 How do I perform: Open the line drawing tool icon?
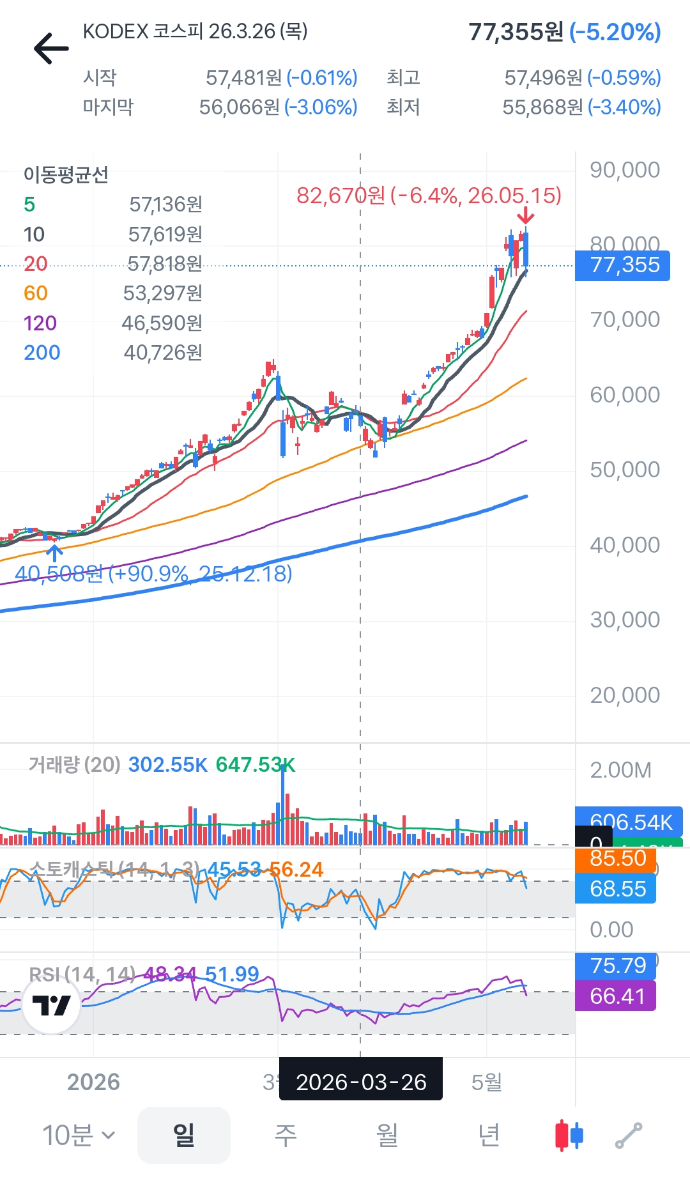tap(629, 1135)
